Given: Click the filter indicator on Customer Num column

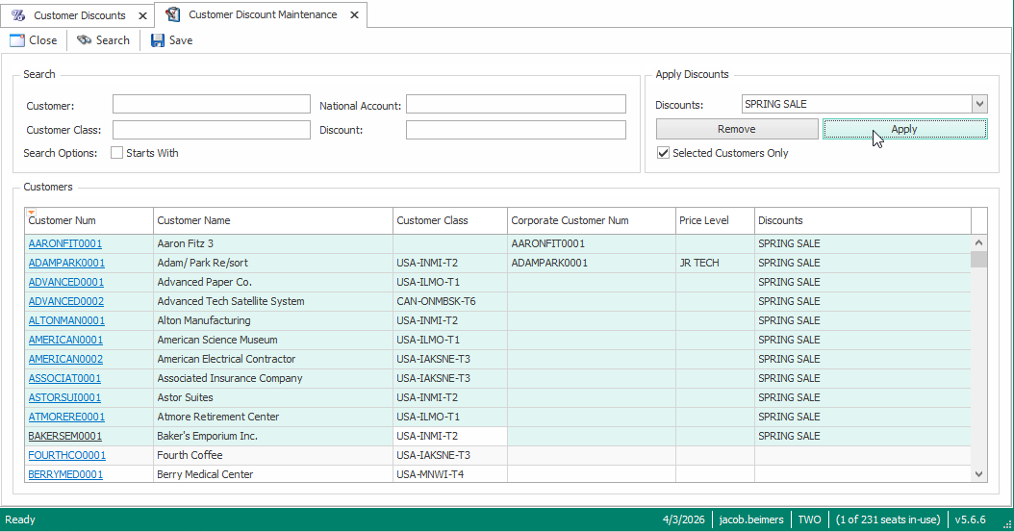Looking at the screenshot, I should tap(31, 212).
